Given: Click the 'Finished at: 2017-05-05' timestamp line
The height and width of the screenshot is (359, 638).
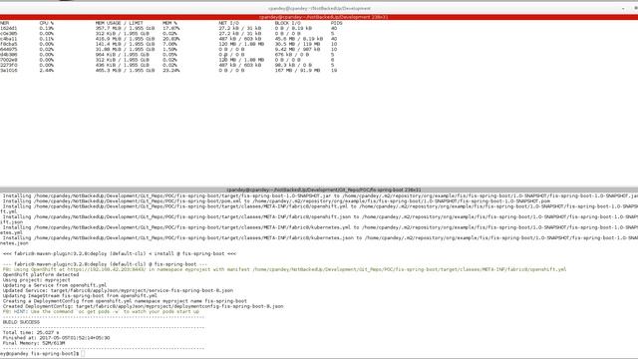Looking at the screenshot, I should 56,338.
